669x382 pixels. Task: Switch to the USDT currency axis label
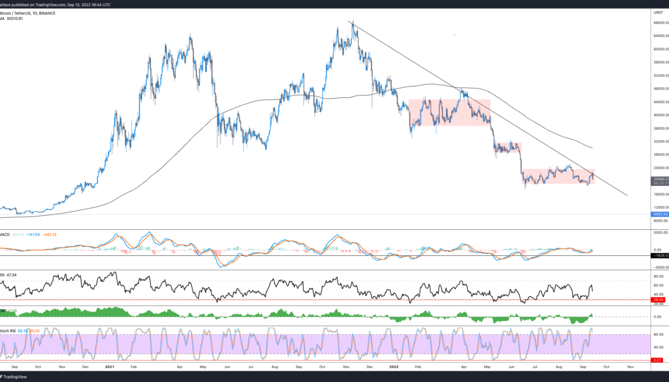tap(658, 11)
